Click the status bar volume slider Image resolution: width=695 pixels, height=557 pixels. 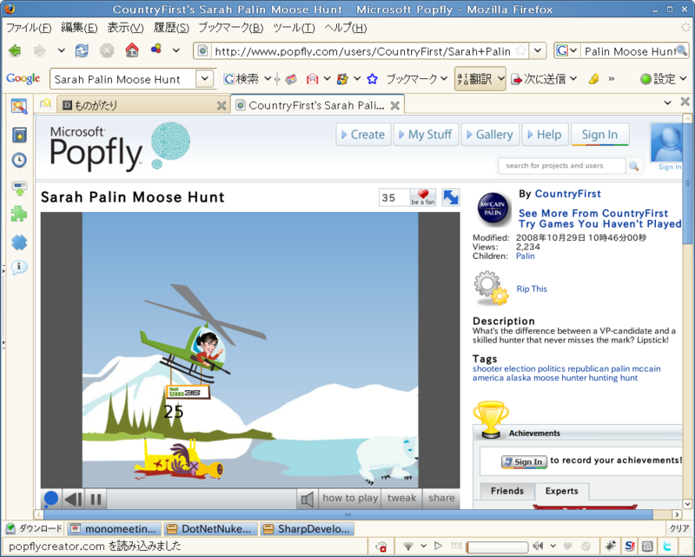coord(497,547)
